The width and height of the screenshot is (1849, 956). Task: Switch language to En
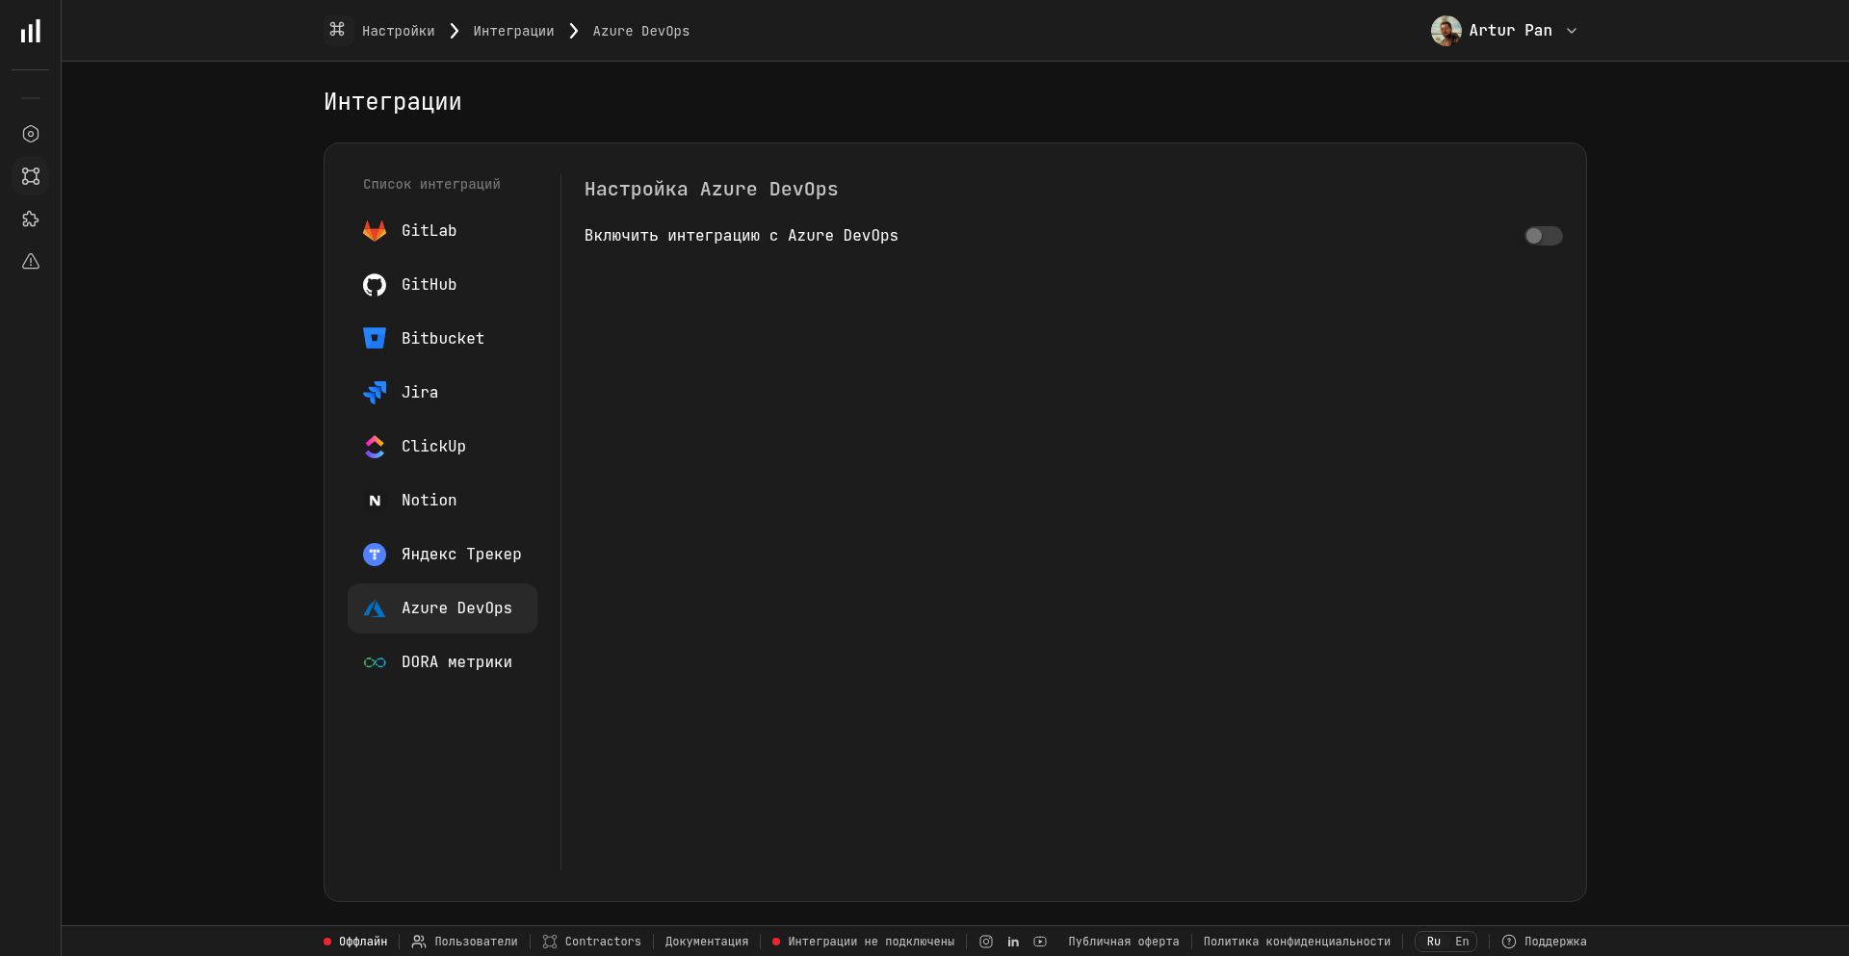pyautogui.click(x=1462, y=942)
